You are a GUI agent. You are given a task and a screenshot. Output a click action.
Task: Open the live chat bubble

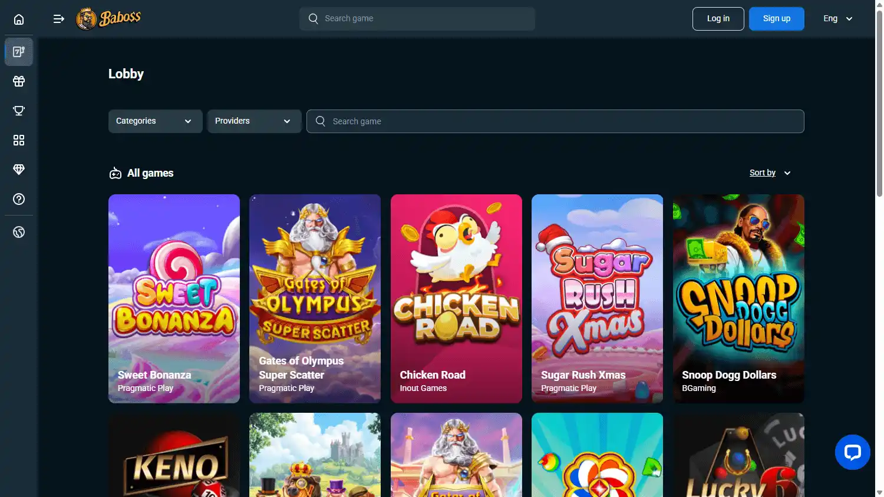coord(853,452)
